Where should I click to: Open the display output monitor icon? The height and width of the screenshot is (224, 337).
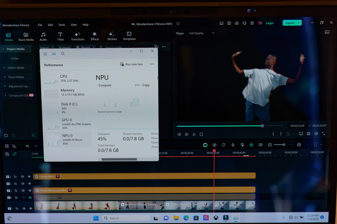click(x=301, y=134)
